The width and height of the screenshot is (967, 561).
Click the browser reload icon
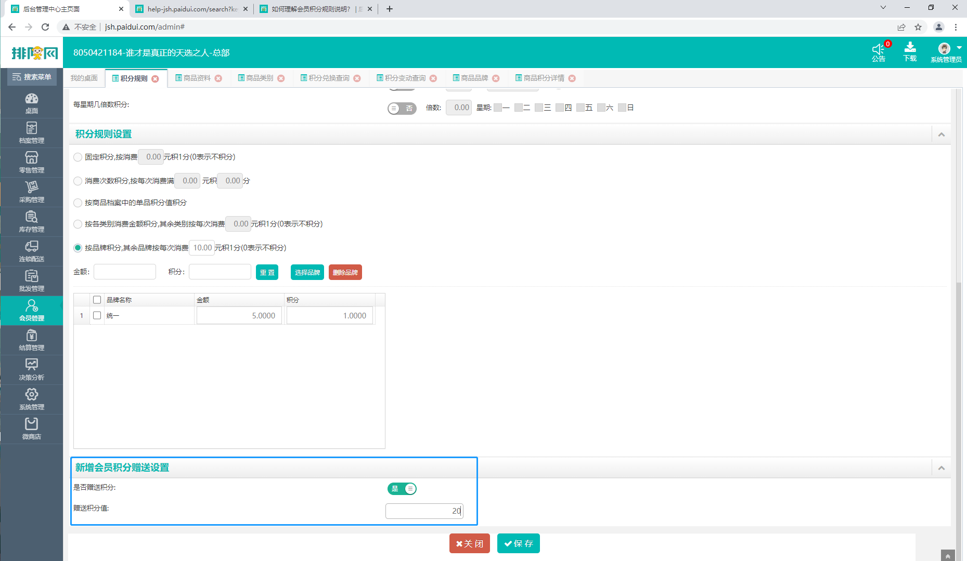coord(45,27)
